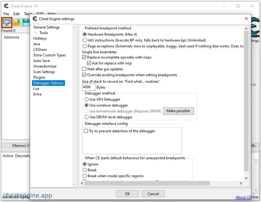
Task: Click the Address column header
Action: tap(12, 37)
